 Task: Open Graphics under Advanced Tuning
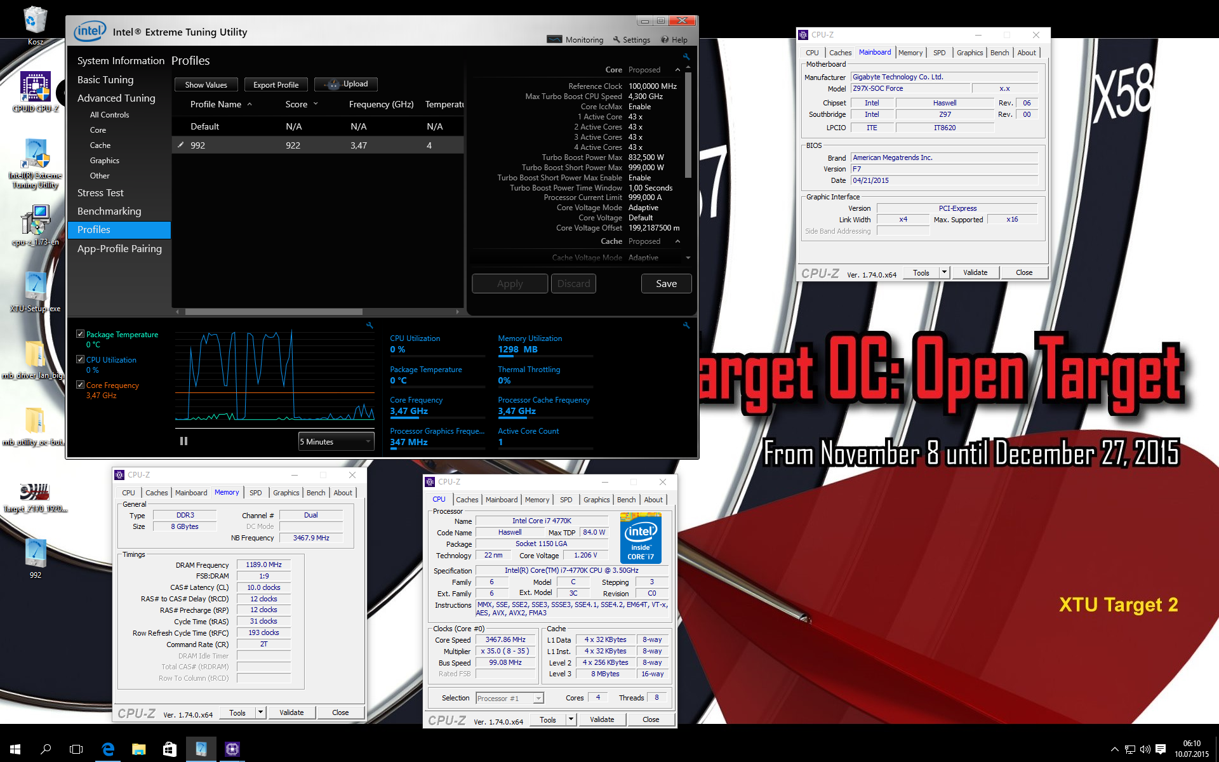pos(104,161)
